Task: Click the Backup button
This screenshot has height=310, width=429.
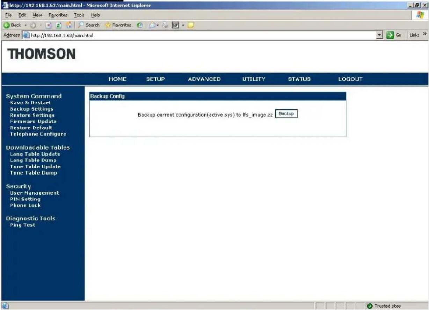Action: [x=286, y=114]
